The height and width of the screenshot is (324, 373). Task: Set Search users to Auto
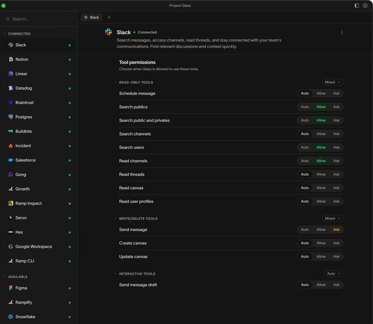point(305,147)
